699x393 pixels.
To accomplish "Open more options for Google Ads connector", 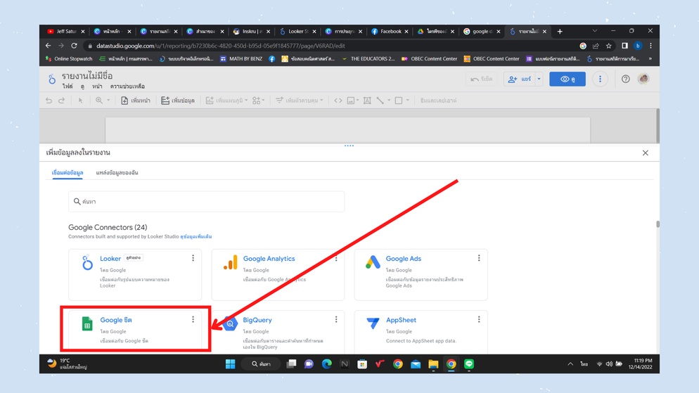I will click(x=479, y=258).
